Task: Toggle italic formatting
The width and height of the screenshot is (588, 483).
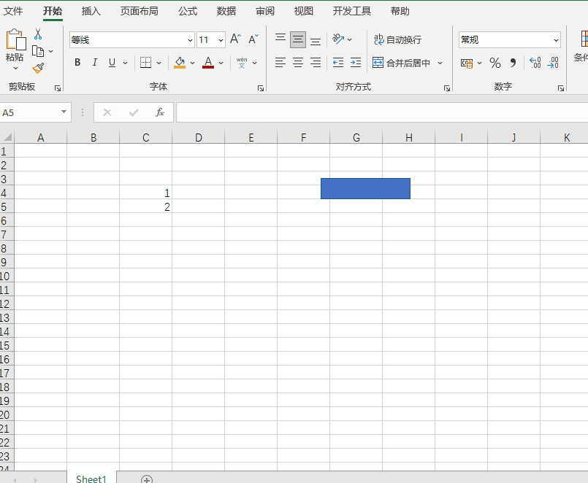Action: point(94,63)
